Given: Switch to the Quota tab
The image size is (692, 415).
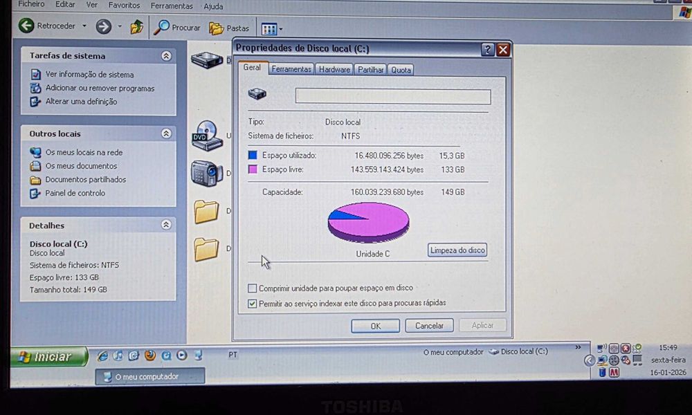Looking at the screenshot, I should point(401,70).
